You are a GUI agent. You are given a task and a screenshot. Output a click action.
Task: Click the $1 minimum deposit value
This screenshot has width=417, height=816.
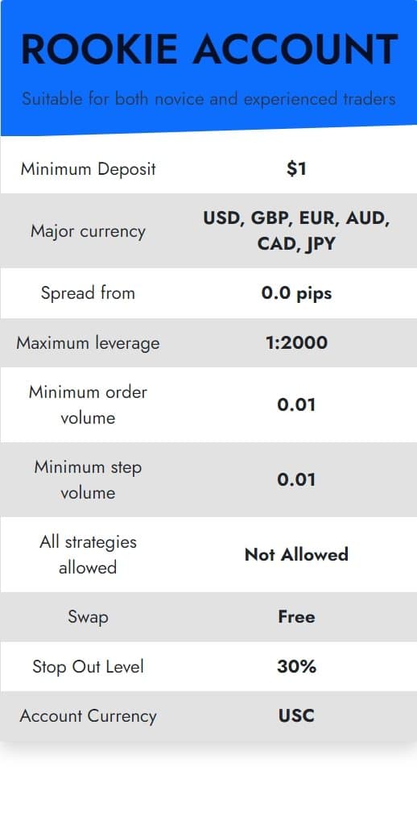[x=296, y=168]
